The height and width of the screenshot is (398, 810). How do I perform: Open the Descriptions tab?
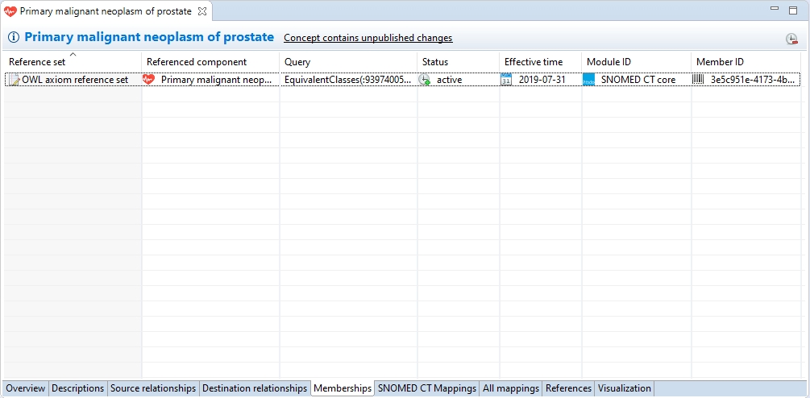click(78, 388)
